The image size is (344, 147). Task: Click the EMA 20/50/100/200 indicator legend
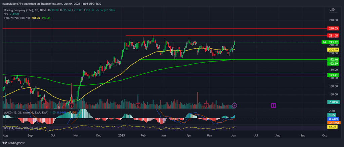[x=28, y=18]
